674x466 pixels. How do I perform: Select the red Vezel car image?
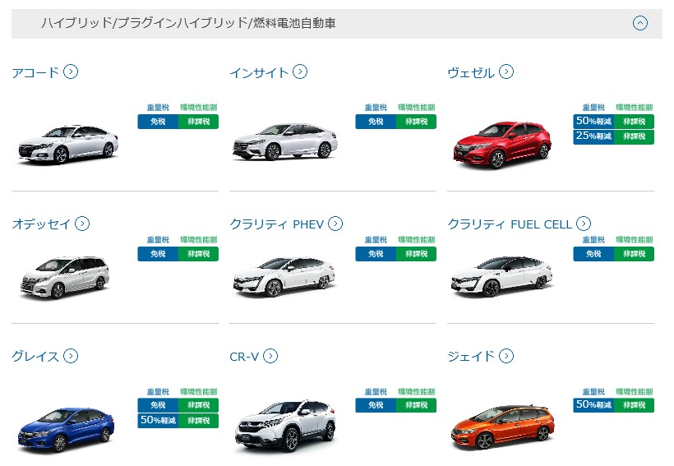click(502, 145)
